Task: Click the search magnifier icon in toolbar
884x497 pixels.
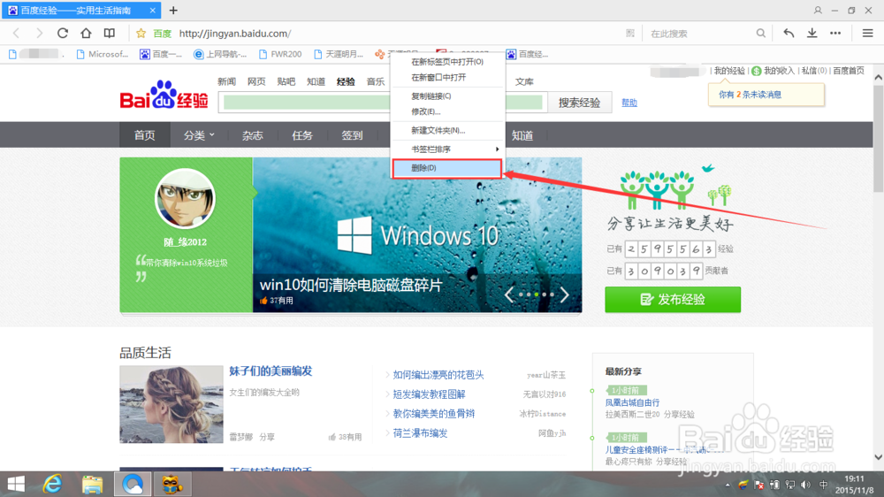Action: (760, 34)
